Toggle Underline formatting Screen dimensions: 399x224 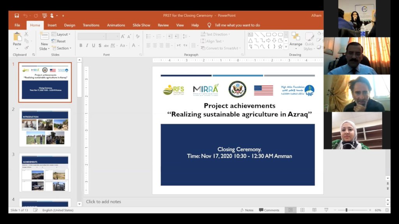pyautogui.click(x=94, y=45)
